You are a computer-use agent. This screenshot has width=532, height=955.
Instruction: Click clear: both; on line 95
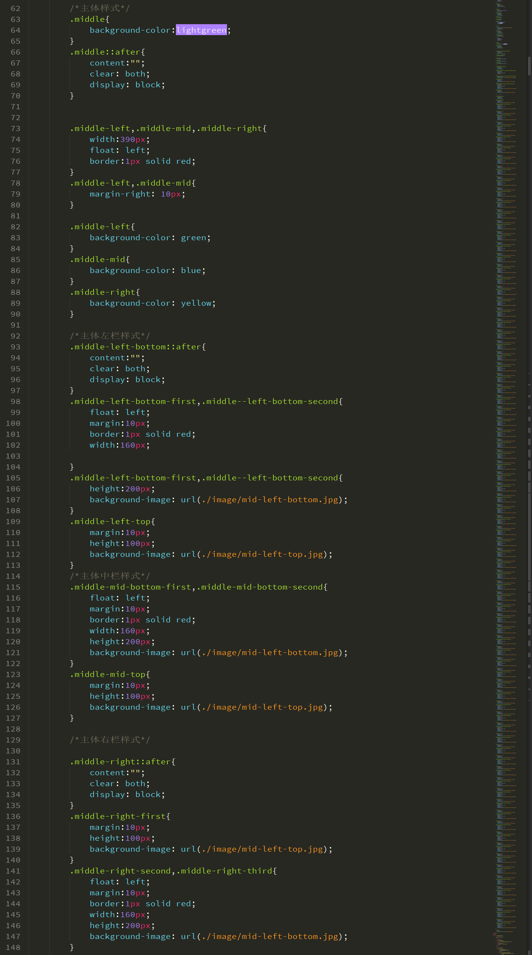[120, 369]
